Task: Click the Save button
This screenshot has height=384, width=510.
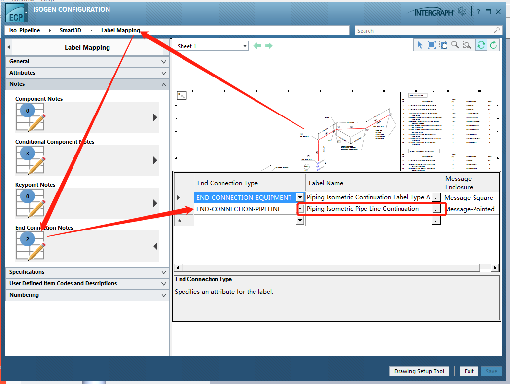Action: 491,371
